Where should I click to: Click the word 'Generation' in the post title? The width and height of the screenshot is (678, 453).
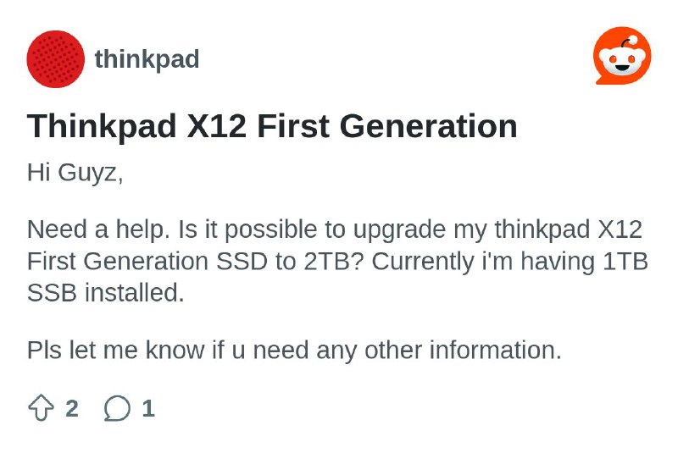pos(429,126)
